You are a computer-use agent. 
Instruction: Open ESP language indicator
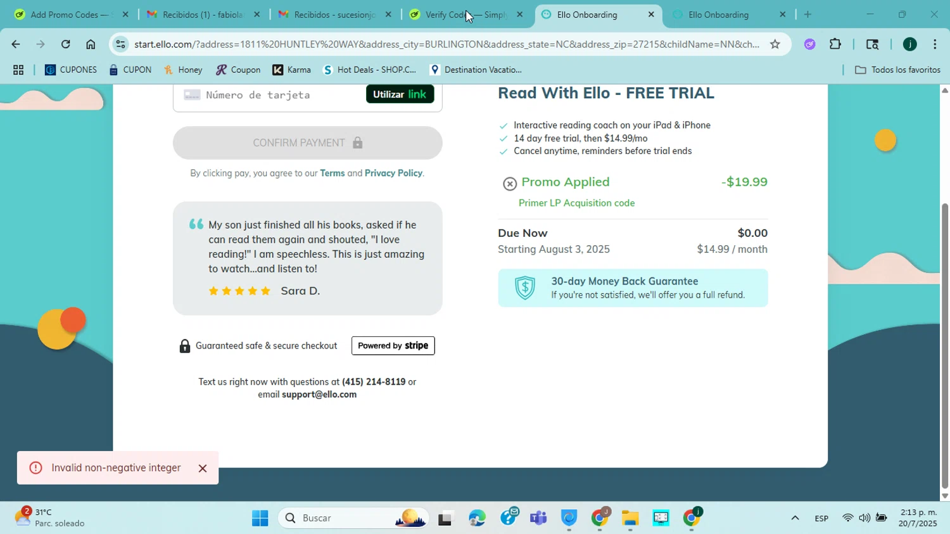click(821, 518)
